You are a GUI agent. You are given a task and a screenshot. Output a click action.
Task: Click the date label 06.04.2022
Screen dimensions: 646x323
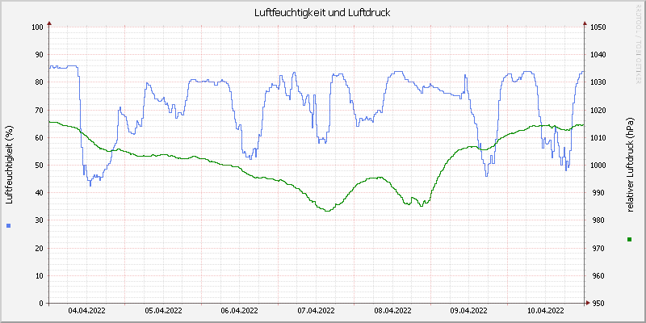239,311
